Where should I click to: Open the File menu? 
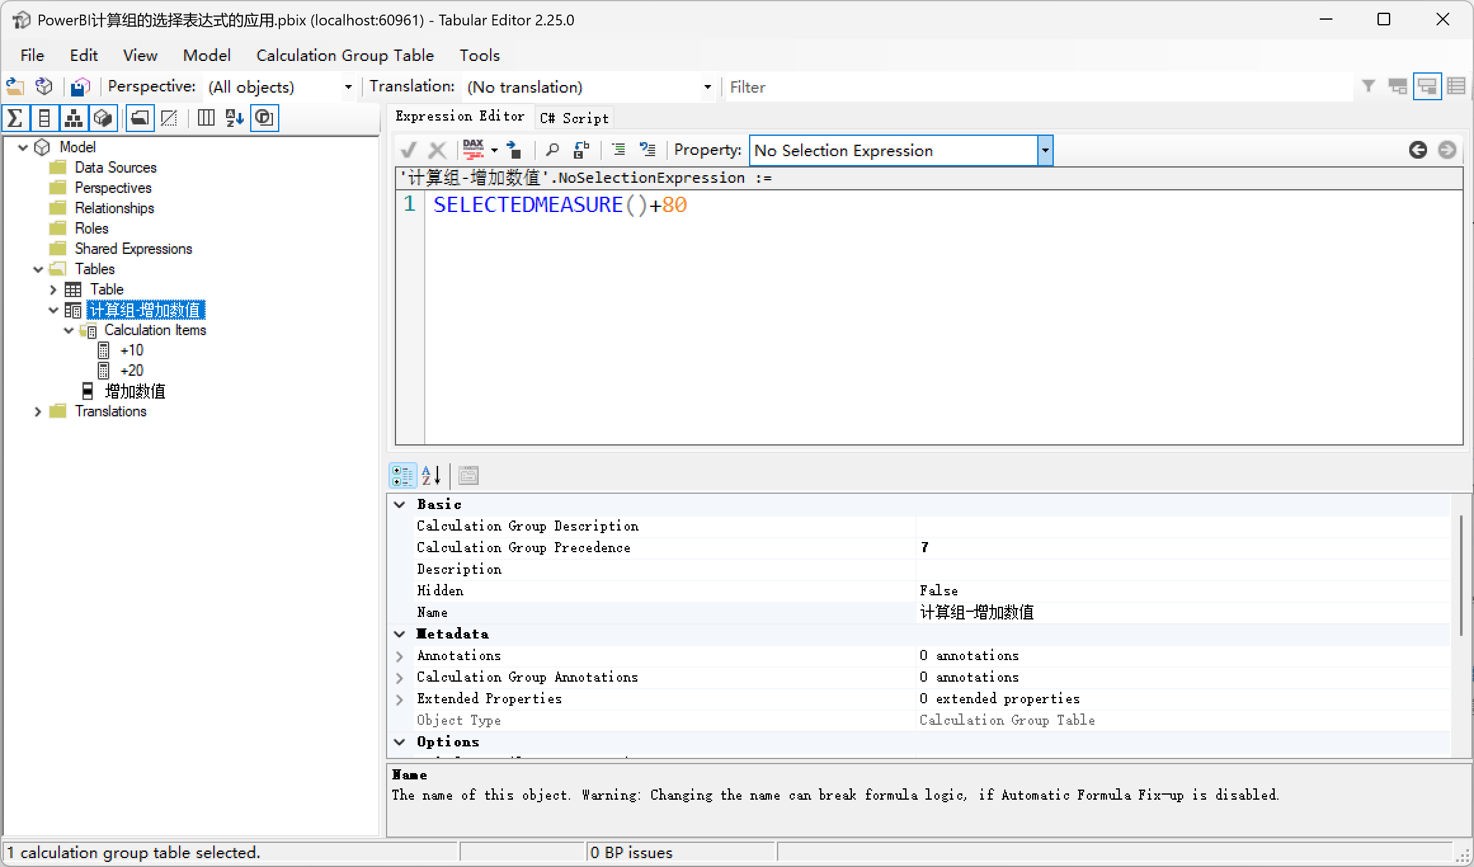(32, 55)
